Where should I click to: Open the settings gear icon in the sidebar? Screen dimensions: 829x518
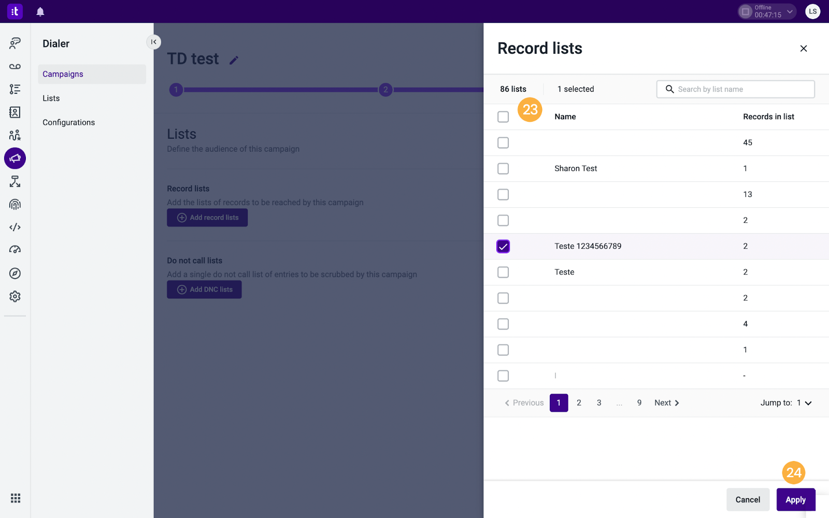click(x=15, y=296)
